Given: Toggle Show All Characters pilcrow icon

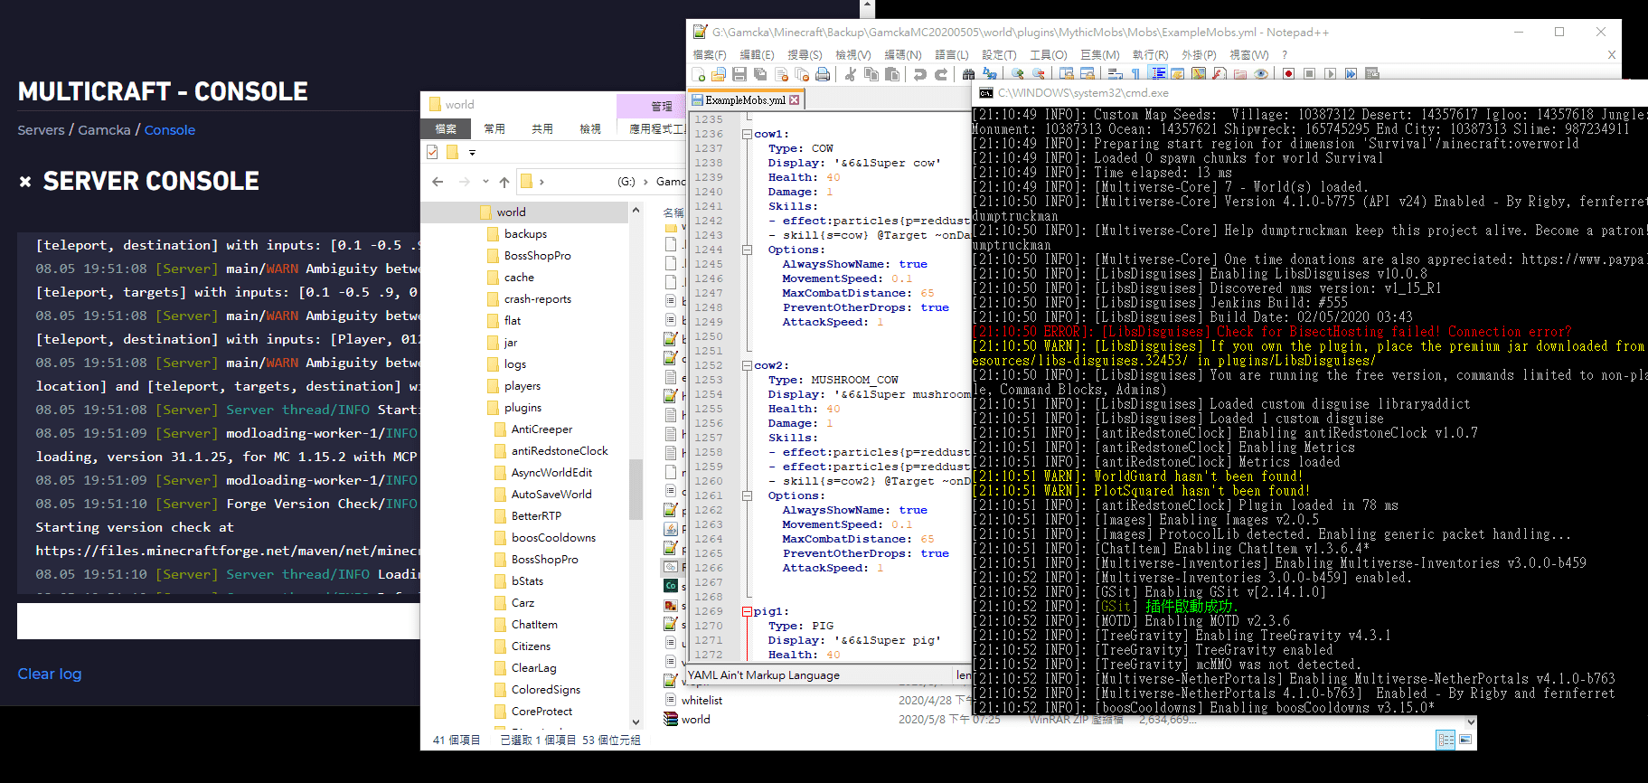Looking at the screenshot, I should pyautogui.click(x=1135, y=74).
